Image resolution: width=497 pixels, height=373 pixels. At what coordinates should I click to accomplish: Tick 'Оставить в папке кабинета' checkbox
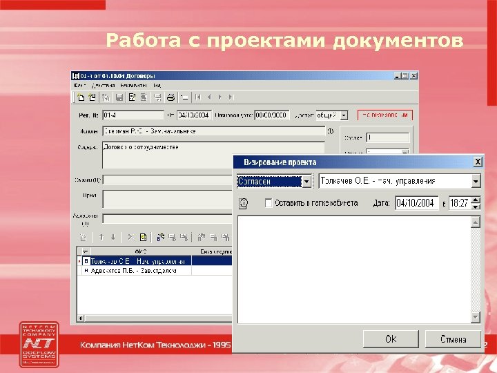pos(268,203)
